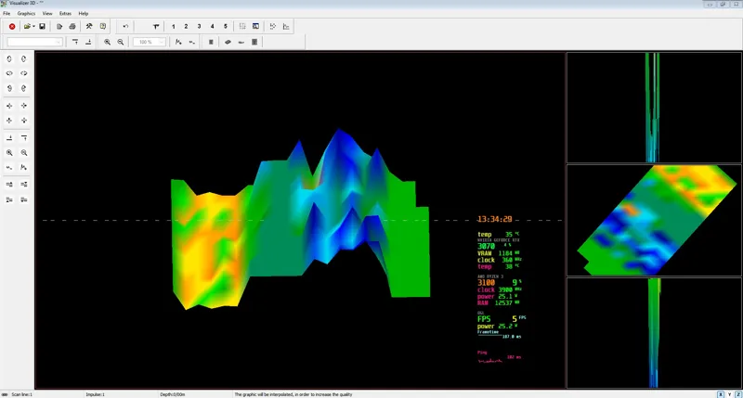Image resolution: width=743 pixels, height=398 pixels.
Task: Switch to view preset 3 in toolbar
Action: click(x=199, y=27)
